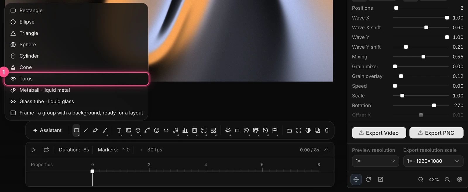This screenshot has height=192, width=468.
Task: Open the flag icon in the toolbar
Action: 275,130
